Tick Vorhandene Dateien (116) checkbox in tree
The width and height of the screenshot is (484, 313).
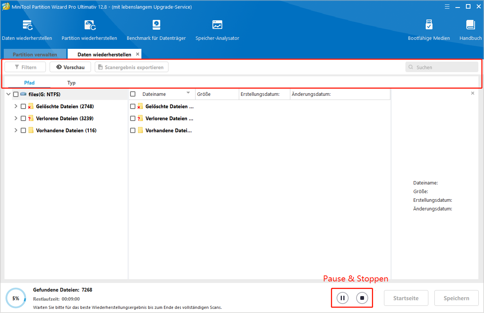(x=23, y=130)
